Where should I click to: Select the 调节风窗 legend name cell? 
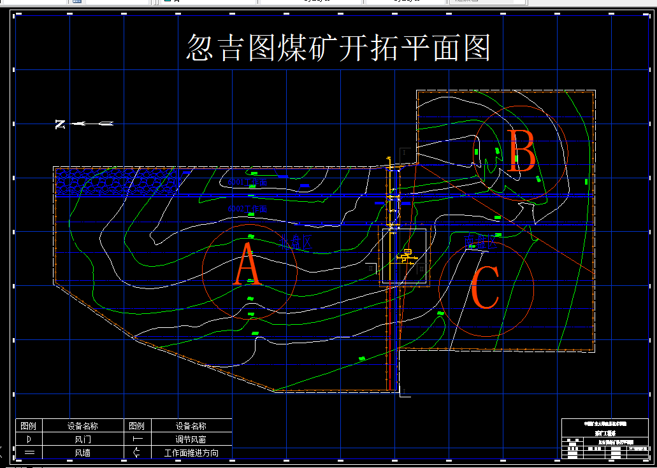click(x=191, y=439)
